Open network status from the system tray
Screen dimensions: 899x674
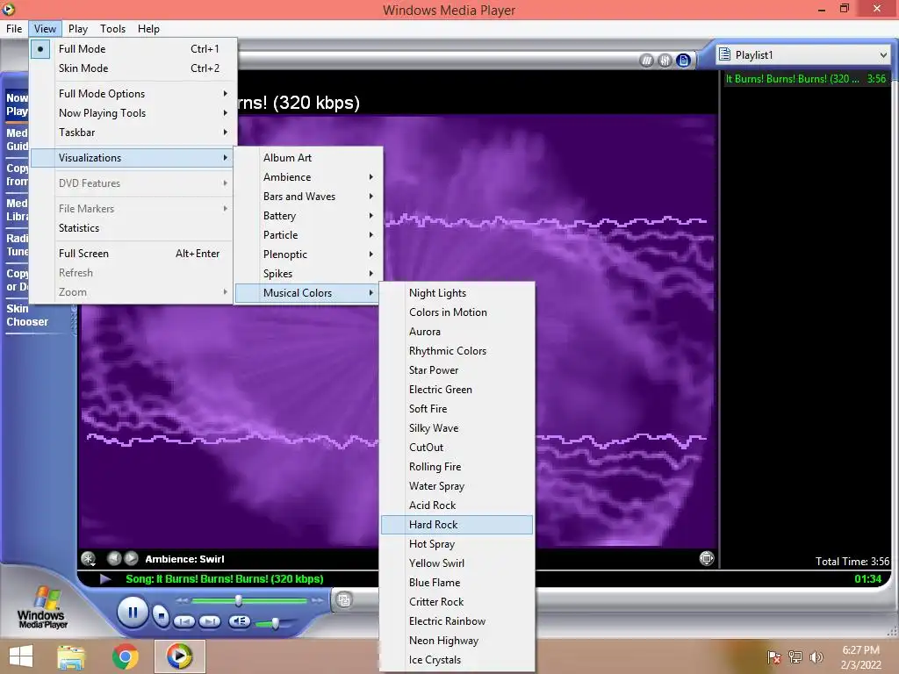pos(795,657)
